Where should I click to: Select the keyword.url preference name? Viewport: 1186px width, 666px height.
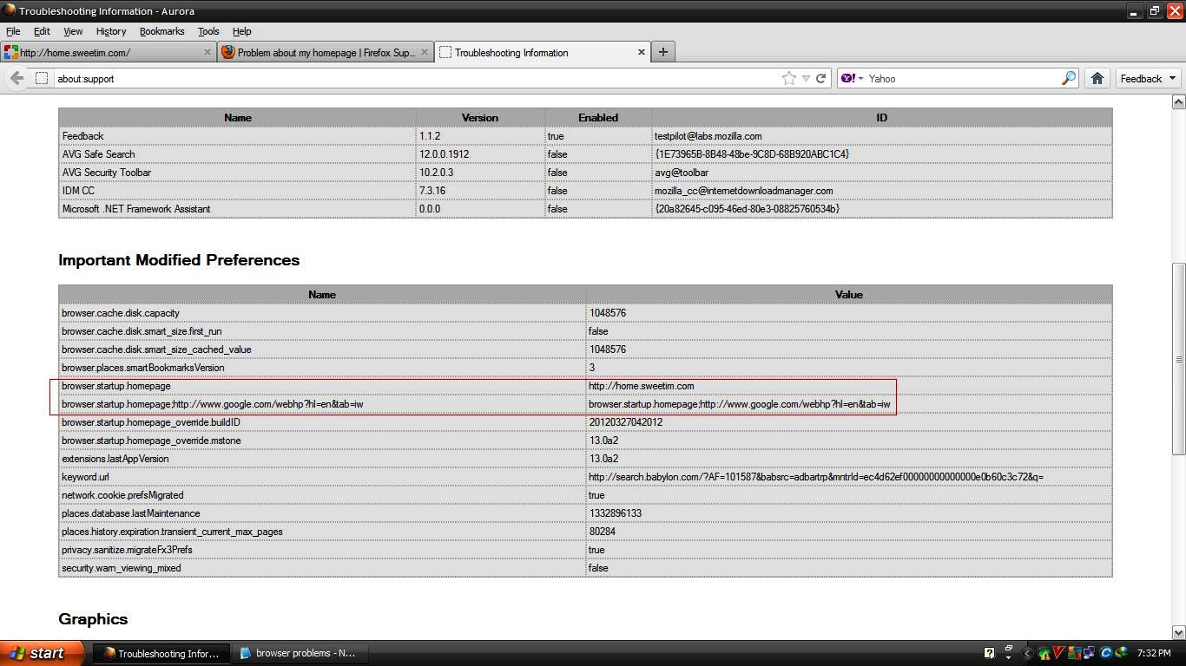85,477
